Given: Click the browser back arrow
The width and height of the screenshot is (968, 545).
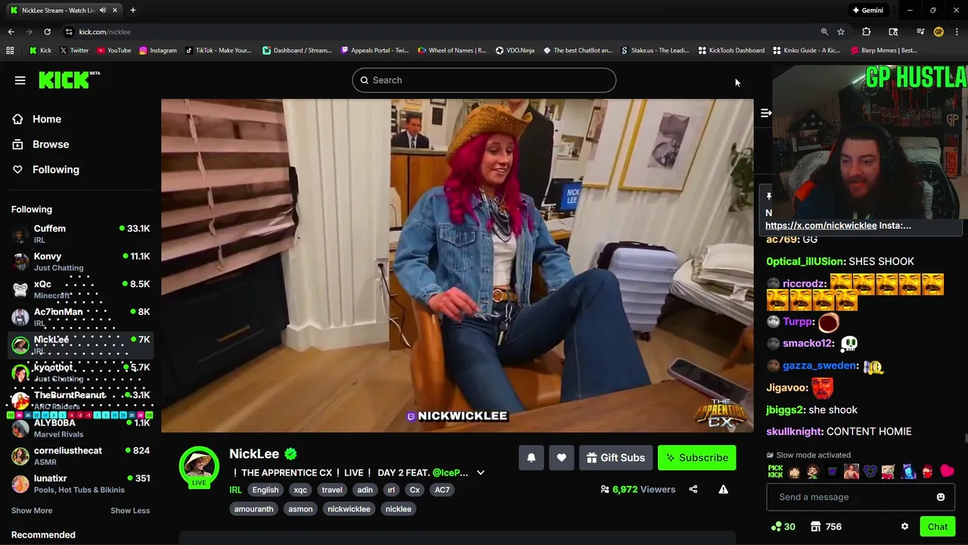Looking at the screenshot, I should pos(11,32).
